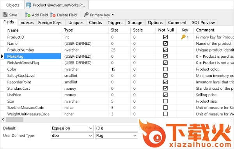Enable Not Null for Color field
234x149 pixels.
point(165,69)
